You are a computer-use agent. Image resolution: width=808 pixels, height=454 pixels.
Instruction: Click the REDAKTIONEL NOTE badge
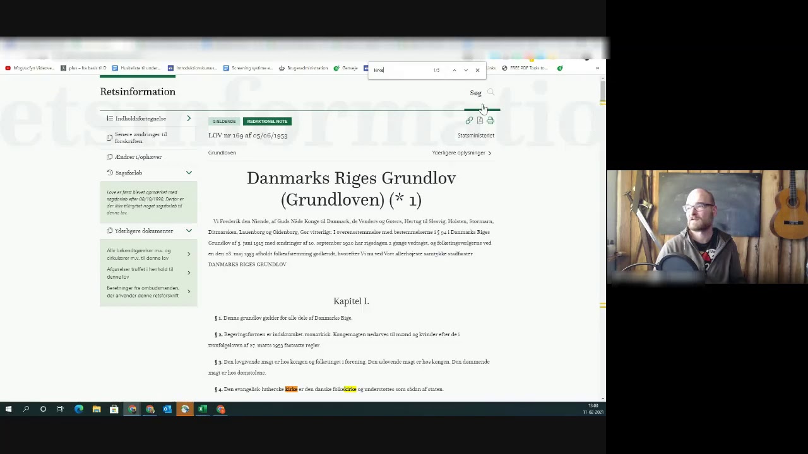(x=267, y=122)
